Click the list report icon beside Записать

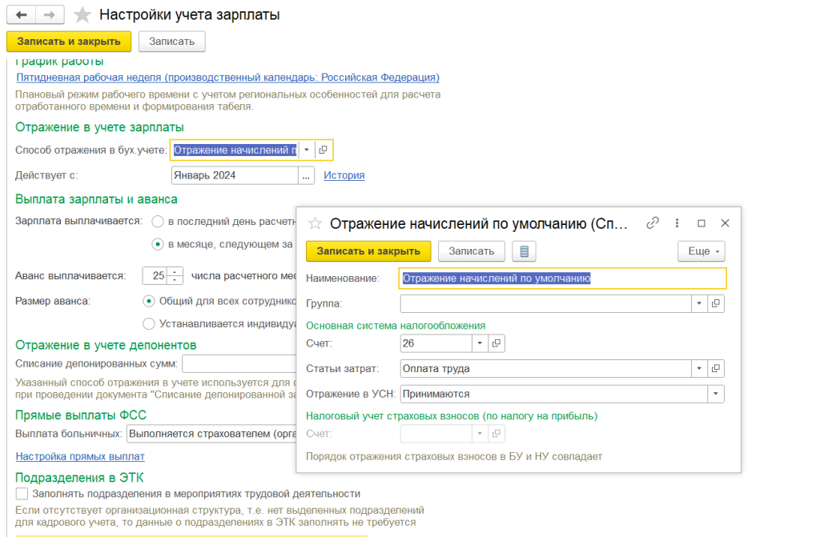pos(525,251)
